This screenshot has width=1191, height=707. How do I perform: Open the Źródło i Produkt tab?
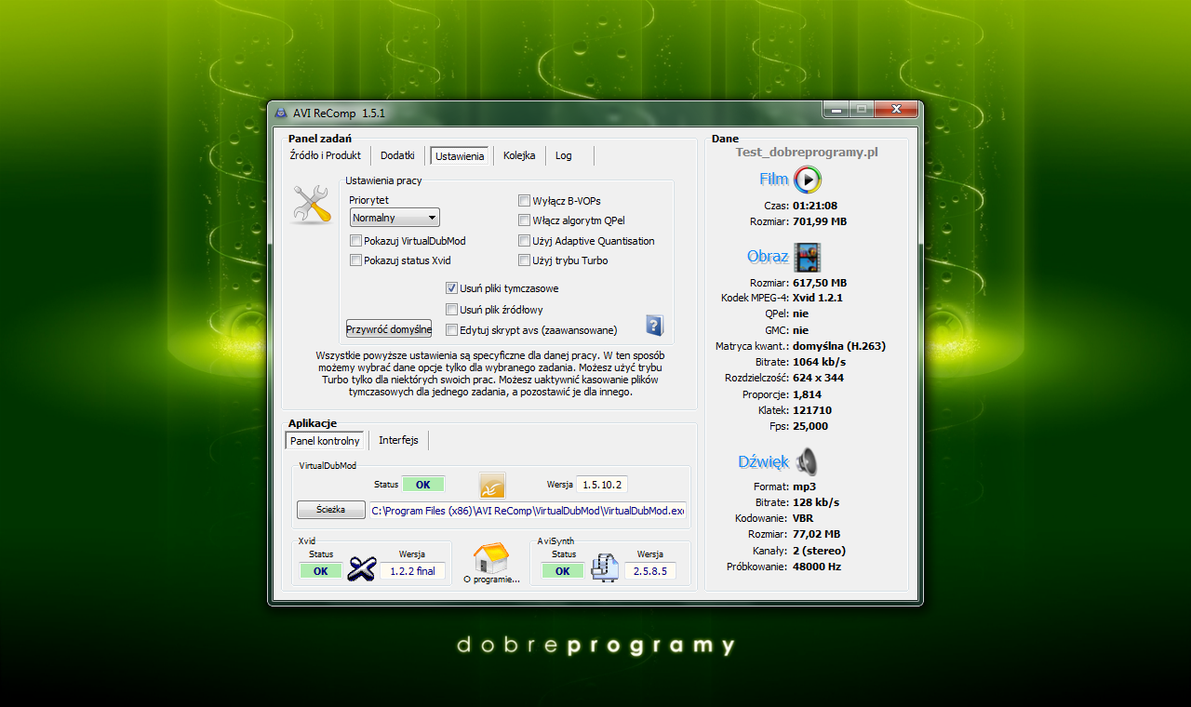pyautogui.click(x=326, y=155)
